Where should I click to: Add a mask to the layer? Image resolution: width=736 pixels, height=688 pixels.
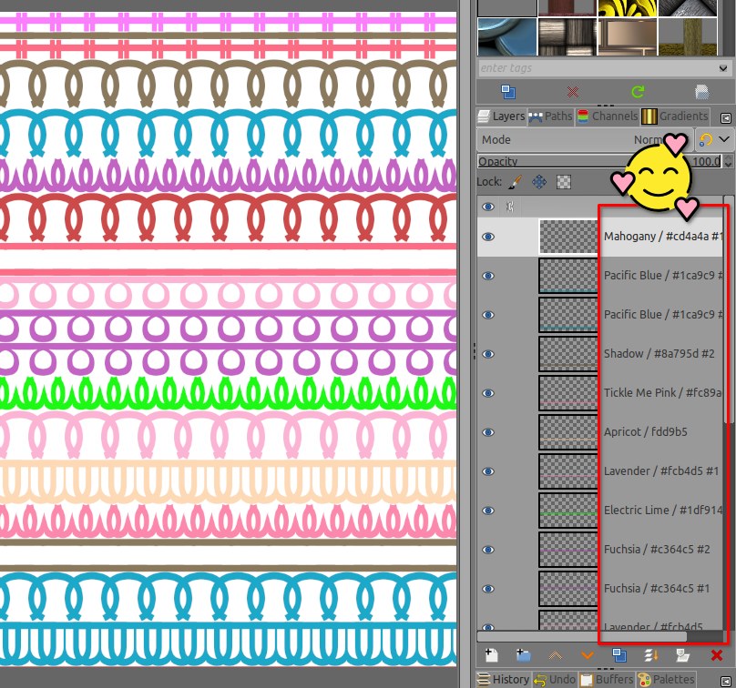(x=683, y=655)
